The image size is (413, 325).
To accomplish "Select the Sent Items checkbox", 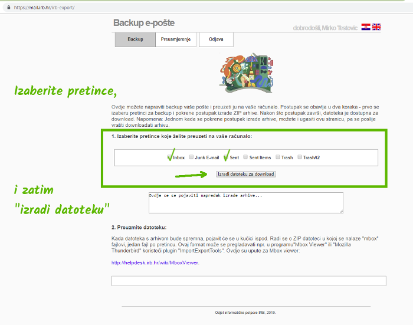I will click(x=245, y=157).
